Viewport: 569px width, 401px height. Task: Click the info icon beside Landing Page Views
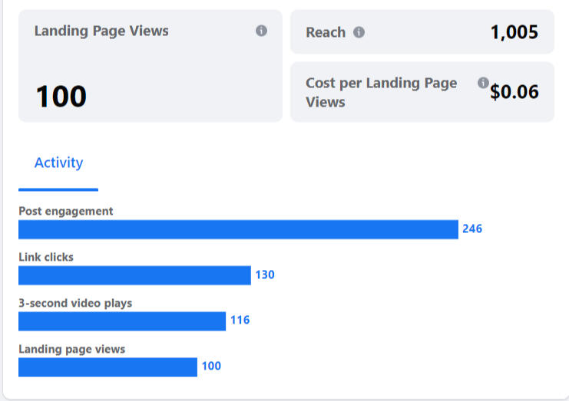261,31
